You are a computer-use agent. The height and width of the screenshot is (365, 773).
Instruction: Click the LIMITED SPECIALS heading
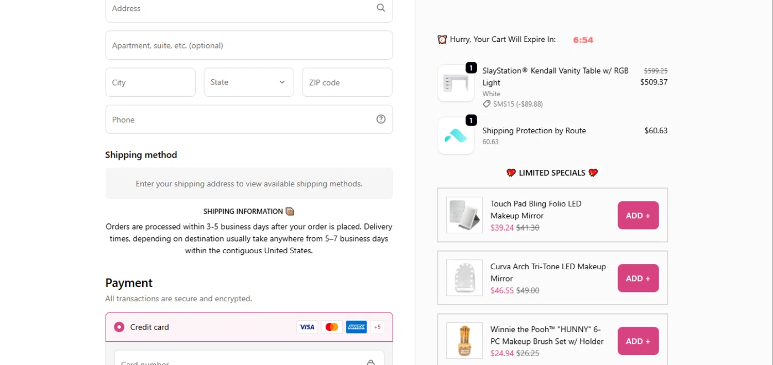pos(552,173)
